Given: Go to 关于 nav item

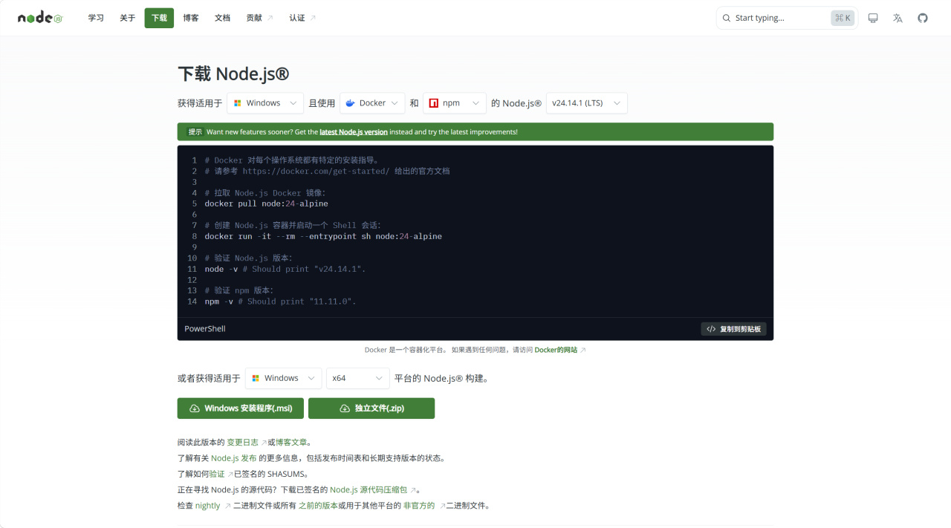Looking at the screenshot, I should pyautogui.click(x=128, y=18).
